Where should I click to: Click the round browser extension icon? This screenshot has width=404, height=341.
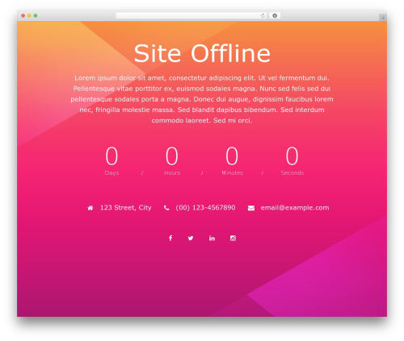[275, 15]
